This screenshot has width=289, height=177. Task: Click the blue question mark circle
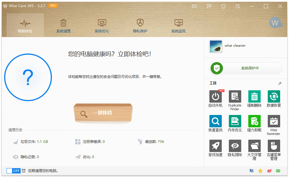coord(28,77)
